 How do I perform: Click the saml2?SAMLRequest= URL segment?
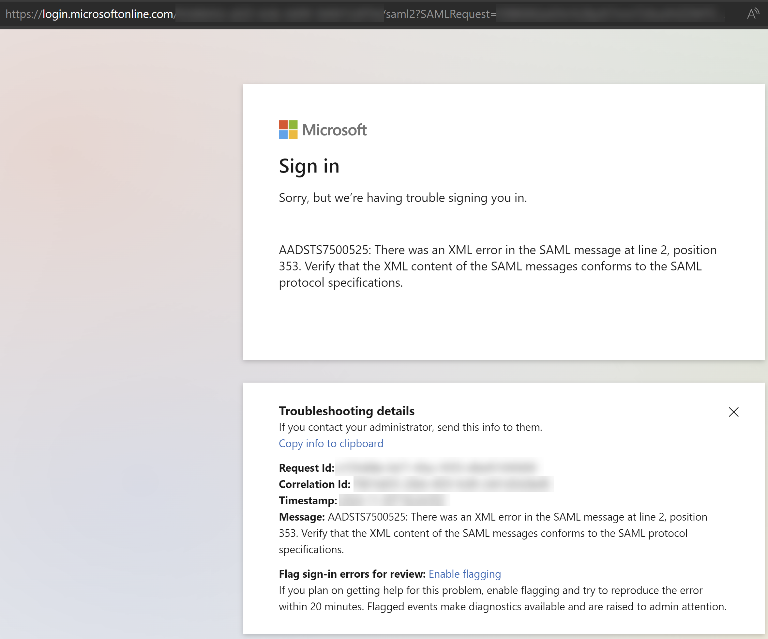click(x=441, y=14)
